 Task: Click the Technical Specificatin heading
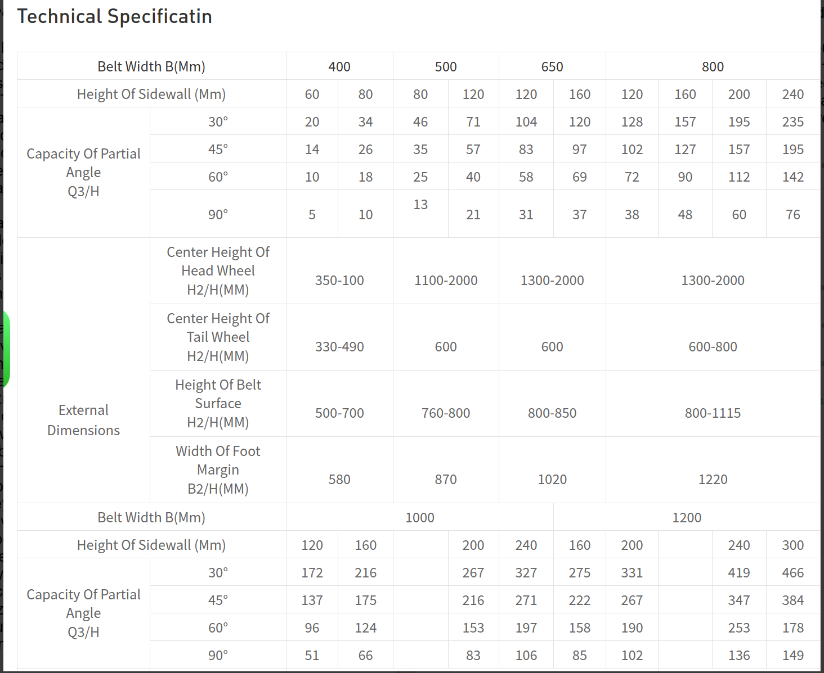(x=114, y=16)
